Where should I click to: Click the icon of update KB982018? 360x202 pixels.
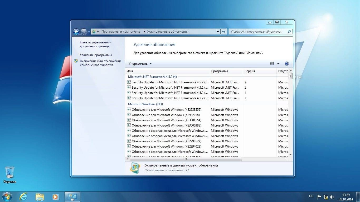[129, 115]
